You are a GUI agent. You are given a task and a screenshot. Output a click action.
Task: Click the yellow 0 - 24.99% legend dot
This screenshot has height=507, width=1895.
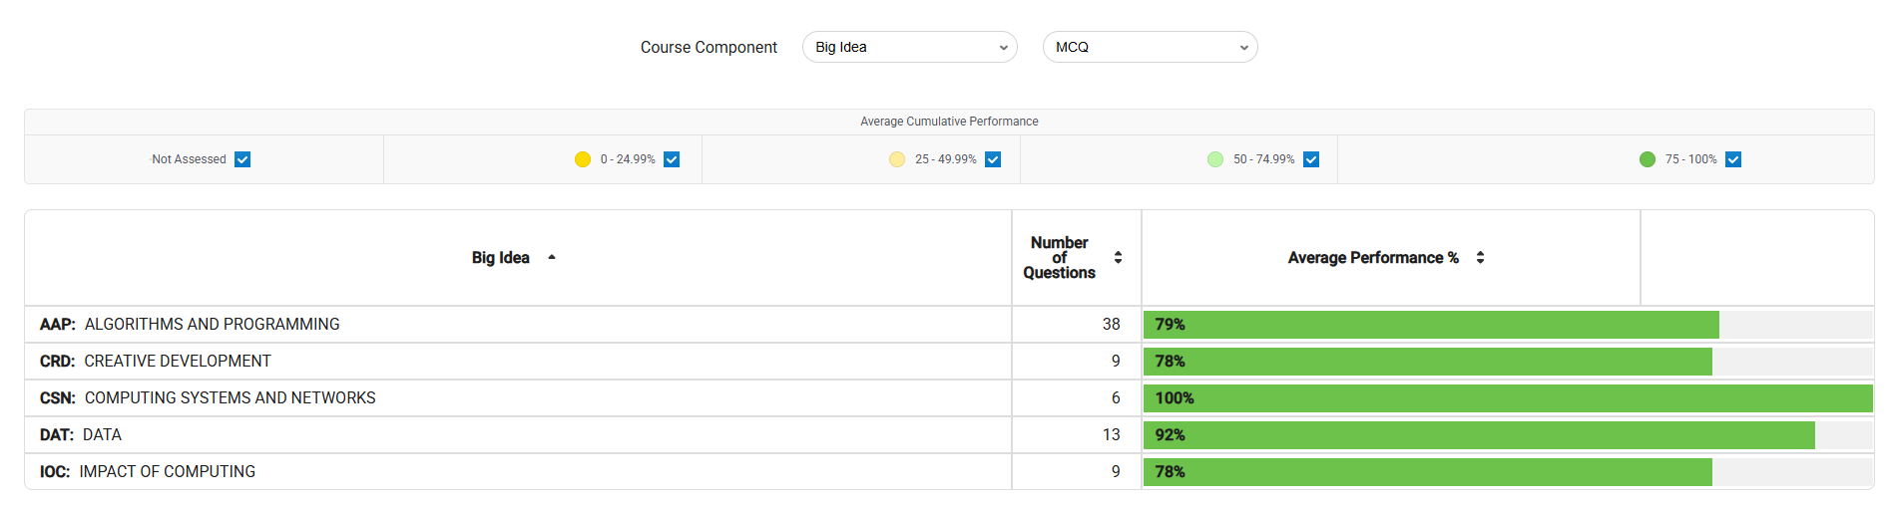(583, 159)
